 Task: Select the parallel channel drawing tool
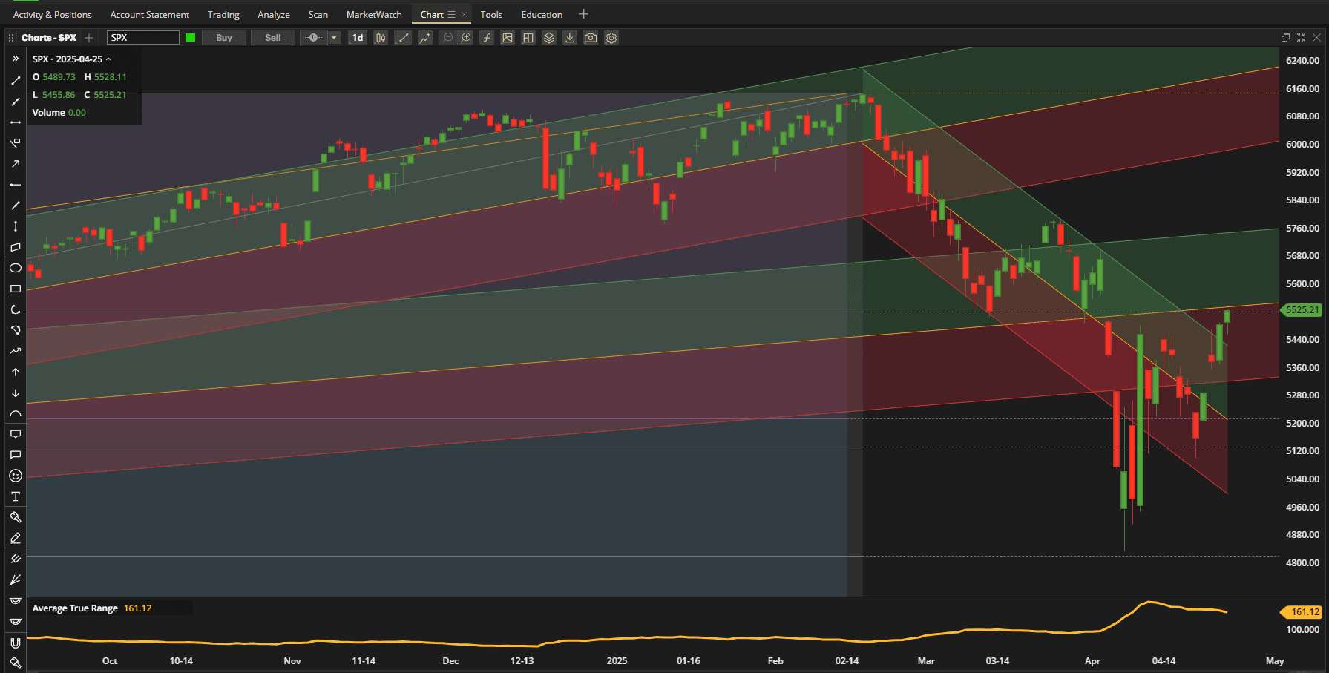click(x=15, y=246)
